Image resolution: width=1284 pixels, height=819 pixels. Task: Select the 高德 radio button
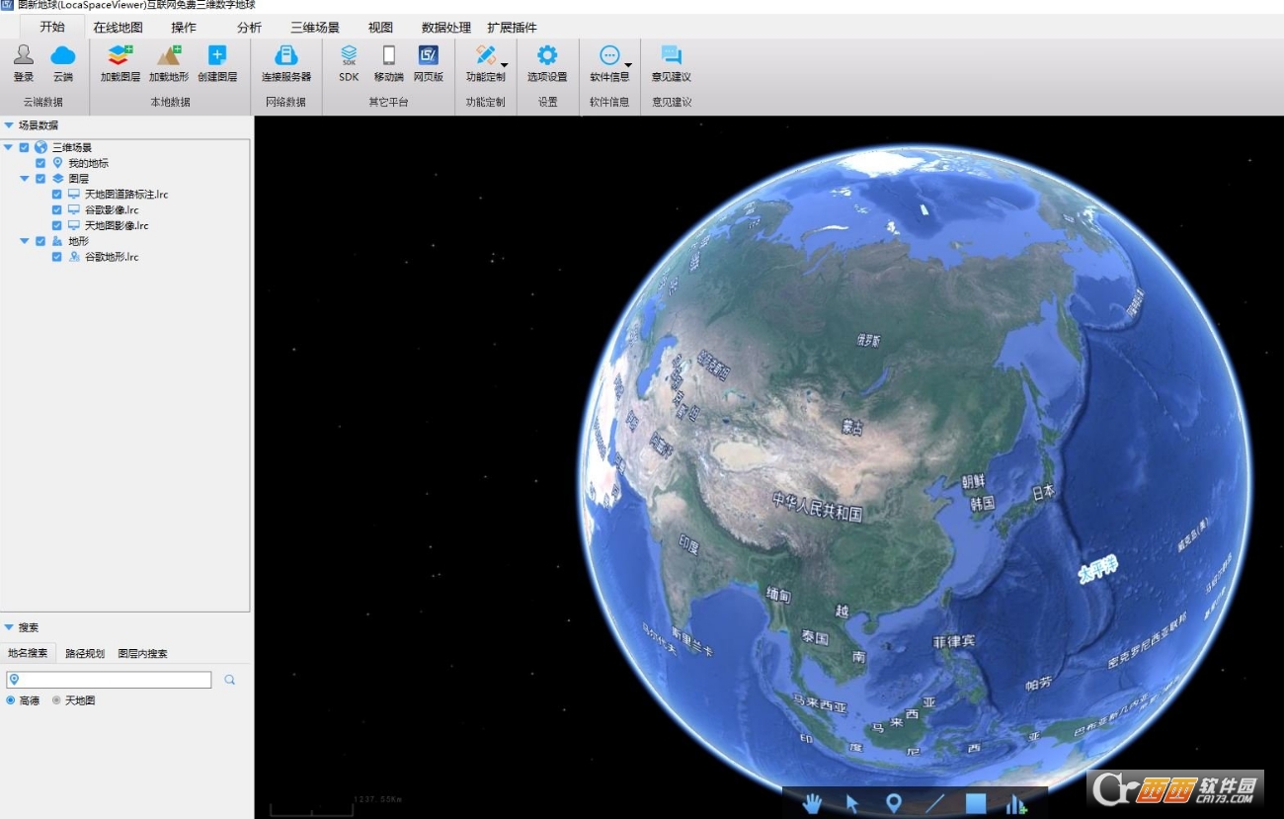click(x=11, y=700)
